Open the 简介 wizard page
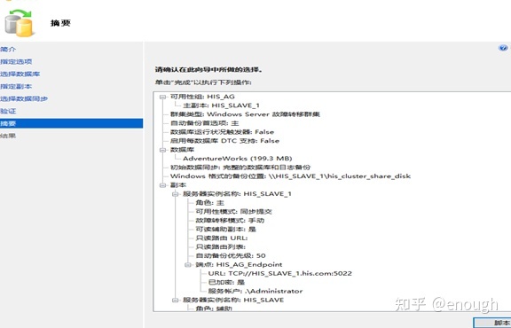 [8, 49]
